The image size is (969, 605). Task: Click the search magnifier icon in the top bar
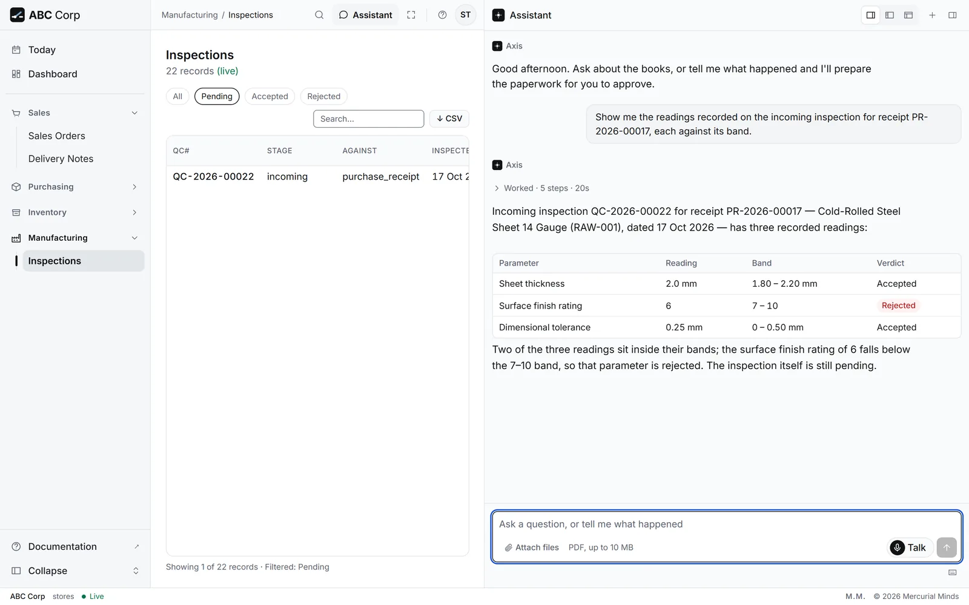319,15
